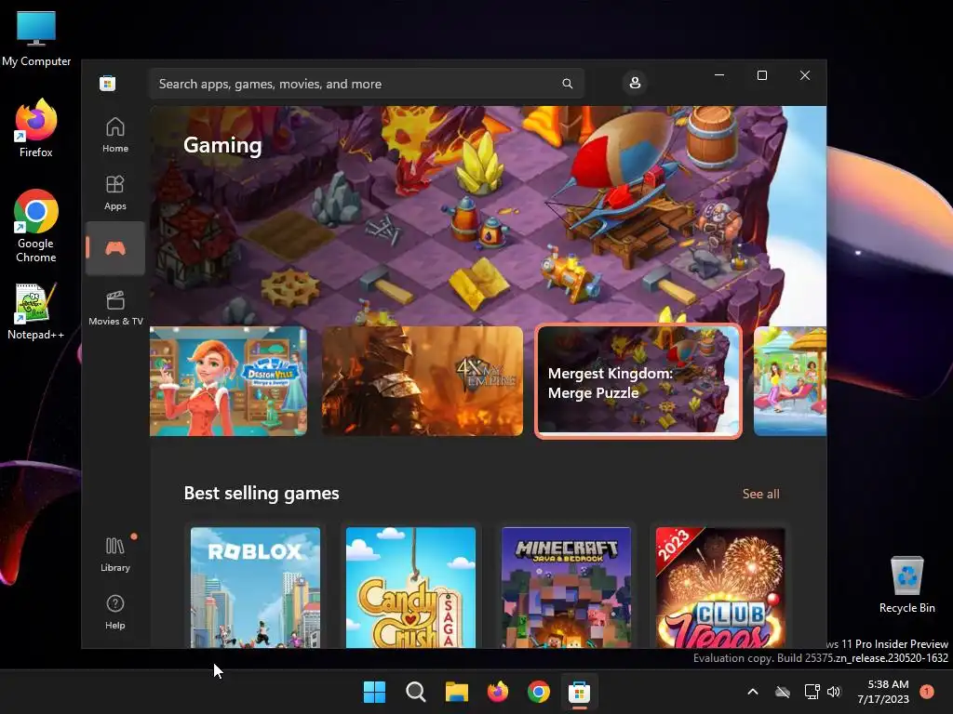Image resolution: width=953 pixels, height=714 pixels.
Task: Open the Apps section in sidebar
Action: tap(114, 192)
